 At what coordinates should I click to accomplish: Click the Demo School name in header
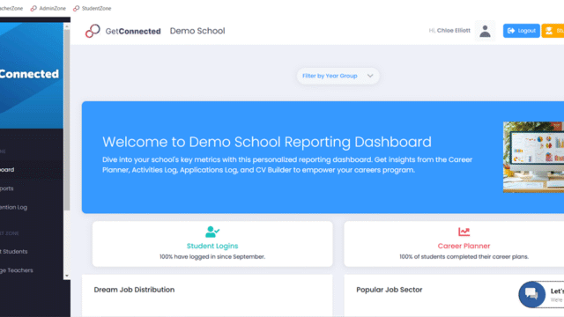197,31
